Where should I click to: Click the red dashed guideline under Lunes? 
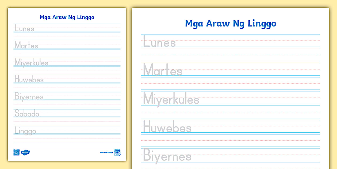point(231,55)
